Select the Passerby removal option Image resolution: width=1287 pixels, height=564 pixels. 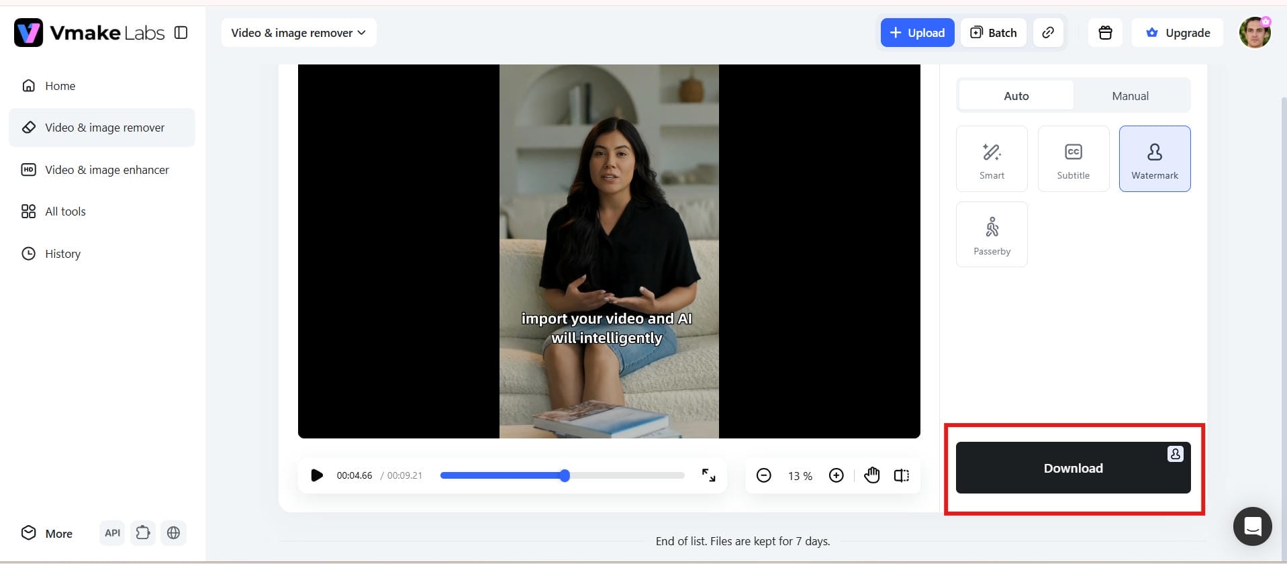click(x=992, y=234)
